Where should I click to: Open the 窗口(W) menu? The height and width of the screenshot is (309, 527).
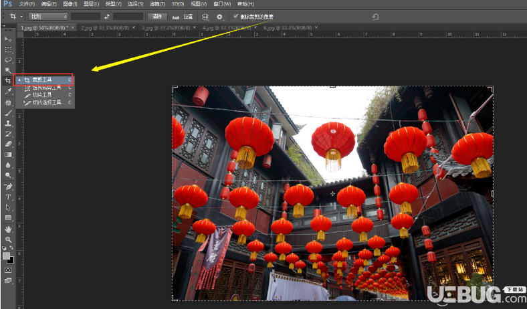[x=222, y=4]
